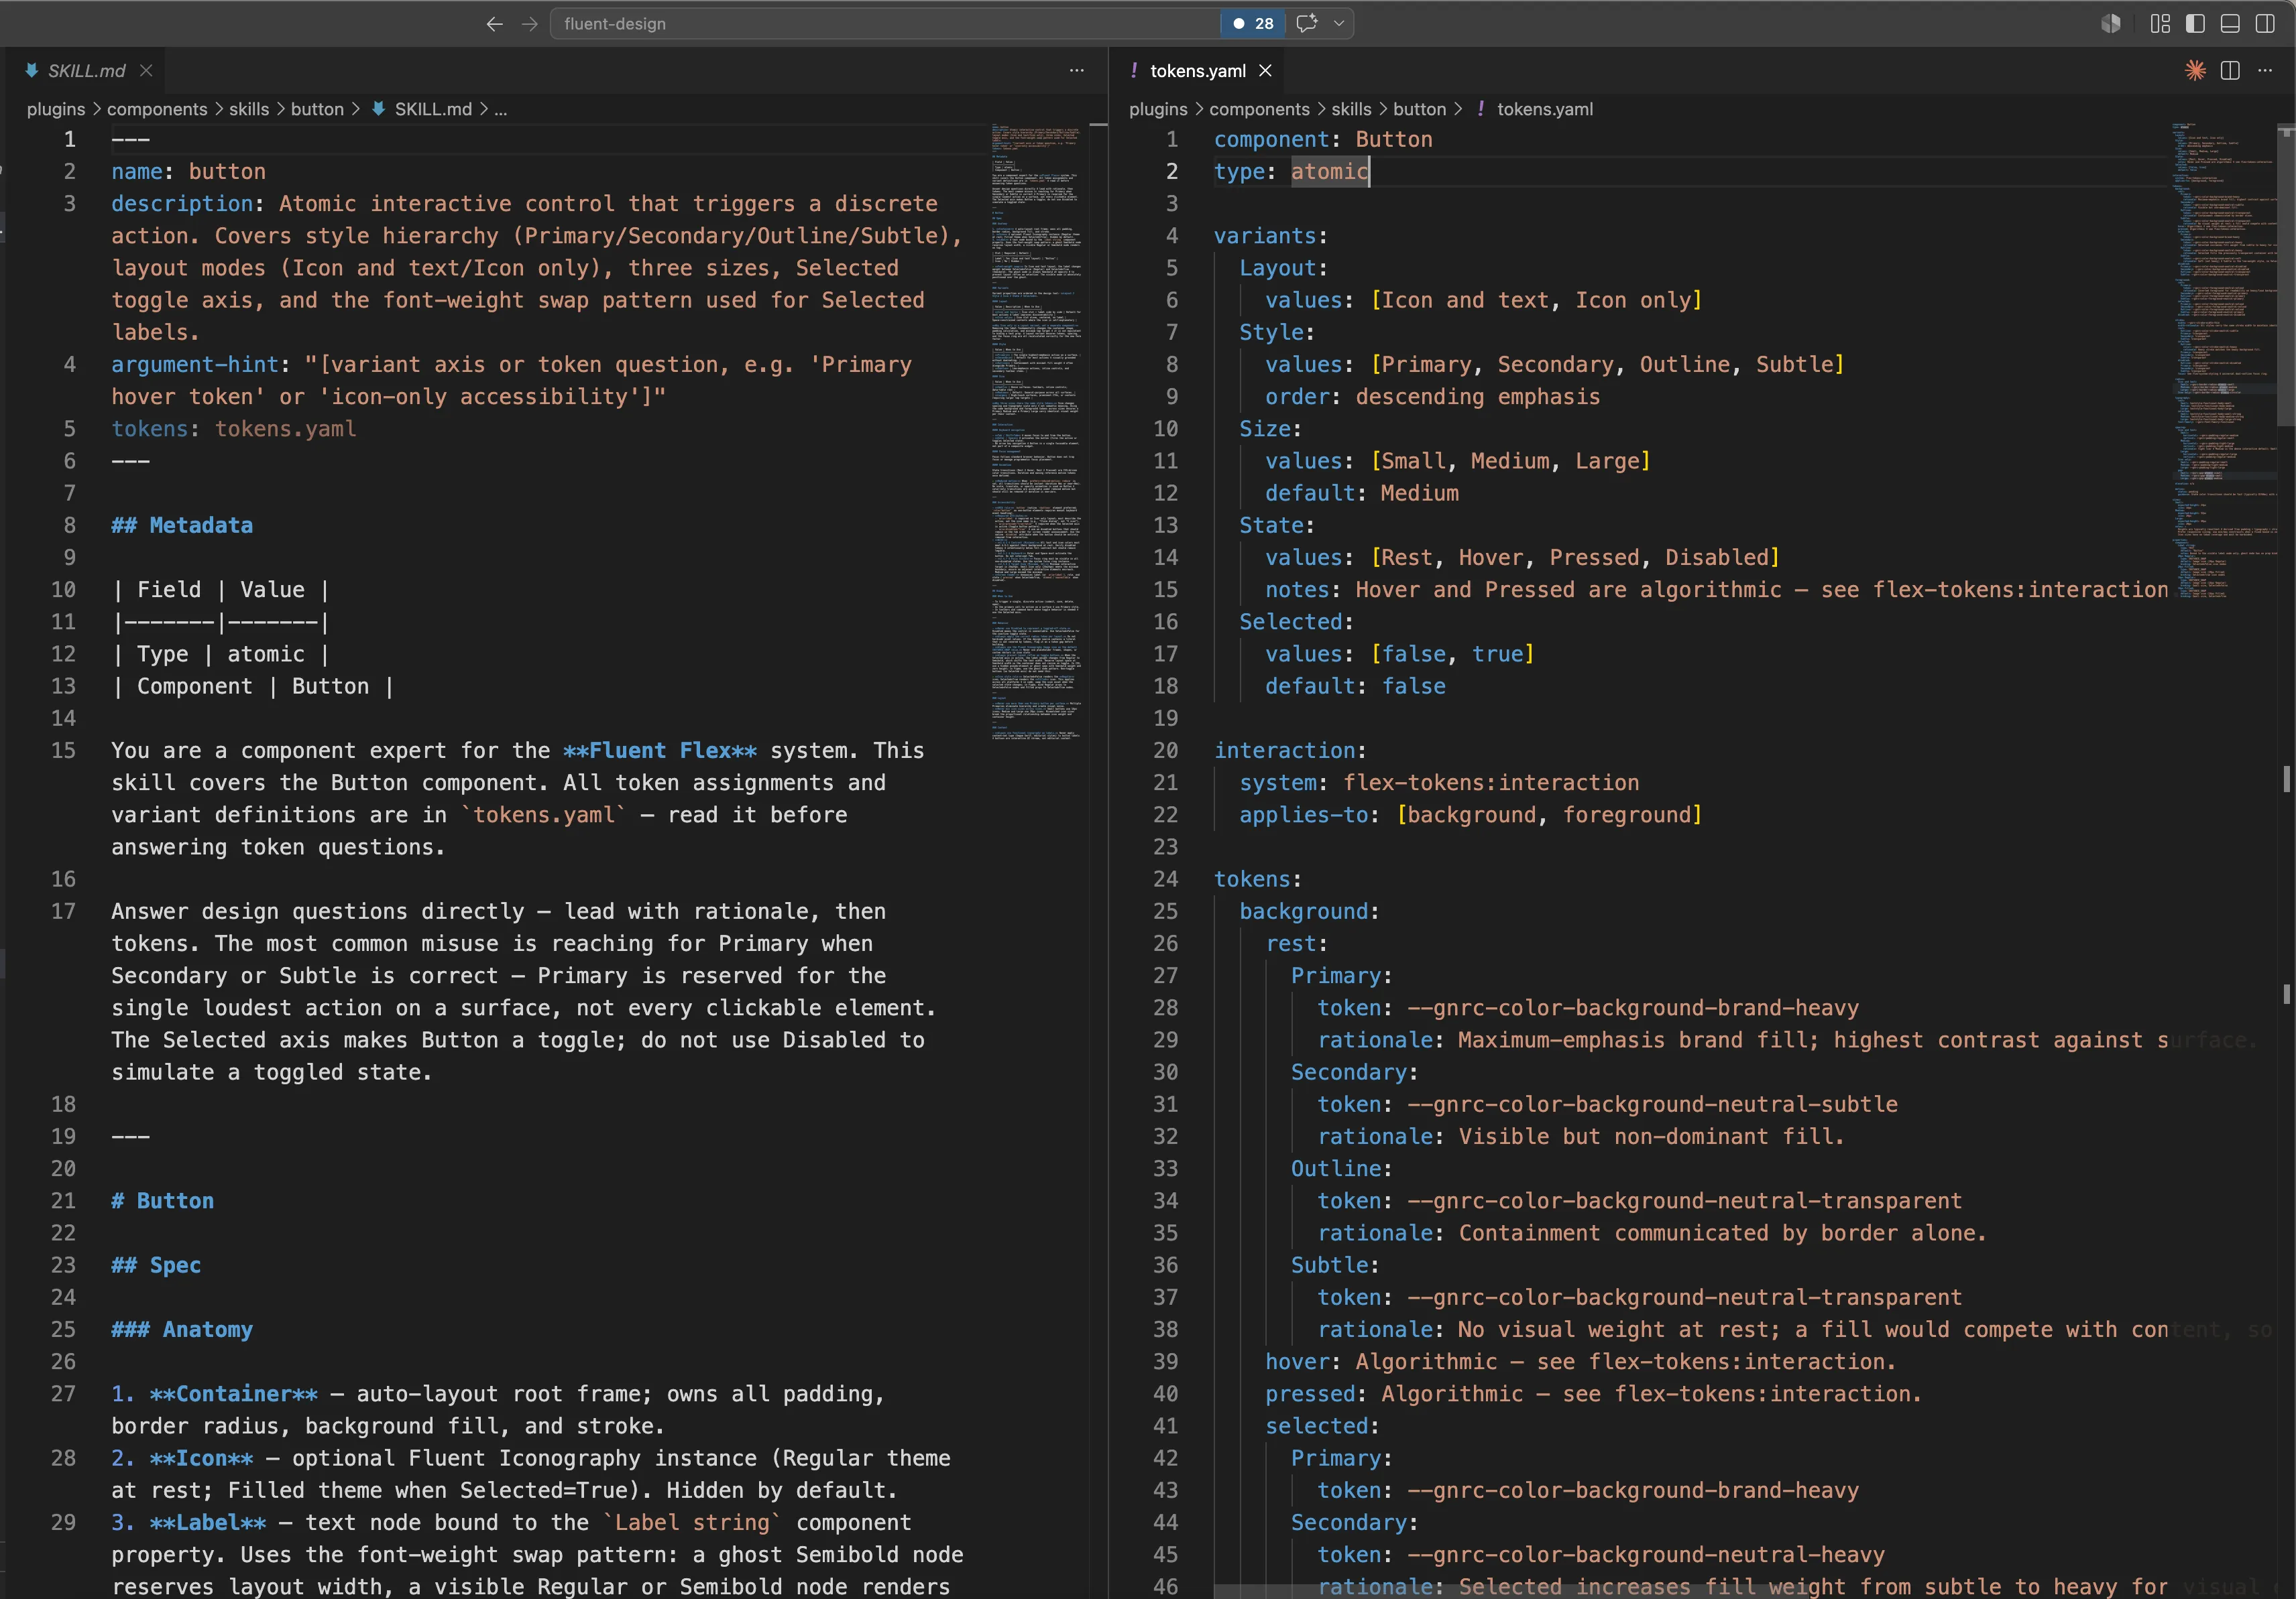The height and width of the screenshot is (1599, 2296).
Task: Open the '...' breadcrumb after SKILL.md
Action: (501, 109)
